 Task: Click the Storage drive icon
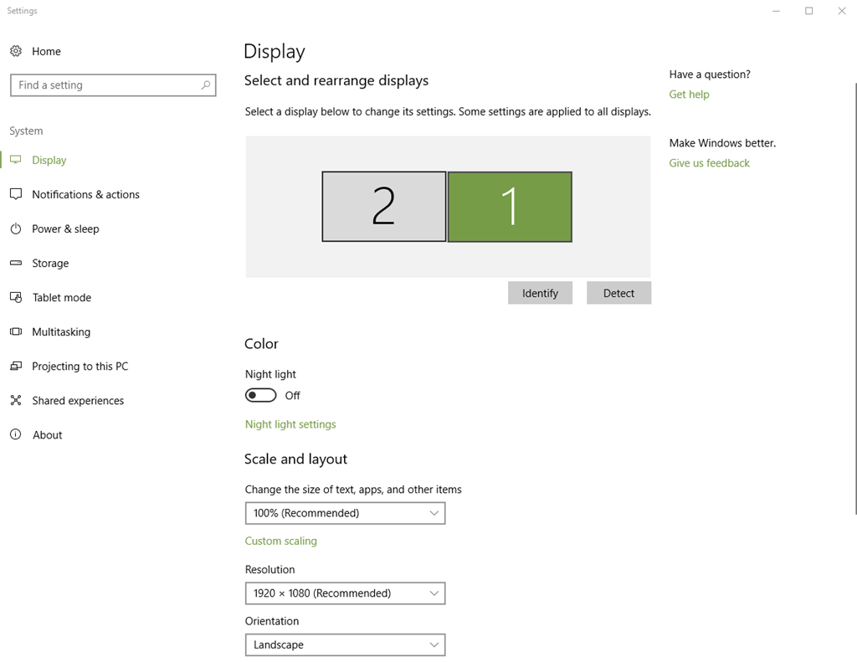click(x=16, y=263)
